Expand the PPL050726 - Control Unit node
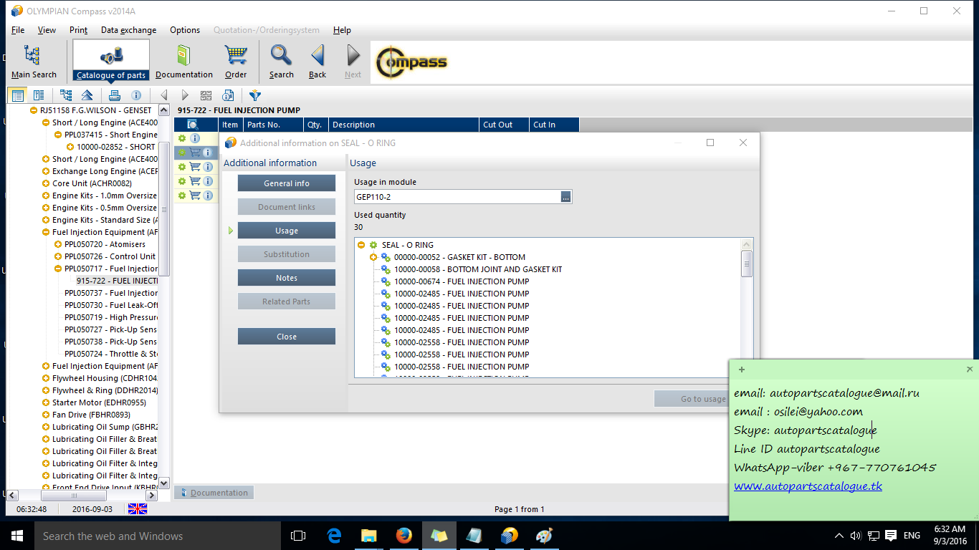979x550 pixels. (x=58, y=256)
